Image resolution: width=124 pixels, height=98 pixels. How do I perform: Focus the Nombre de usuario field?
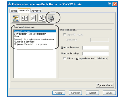(96, 48)
